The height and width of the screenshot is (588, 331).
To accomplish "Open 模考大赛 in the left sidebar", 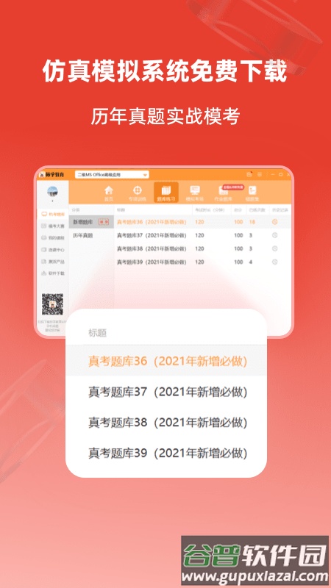I will click(53, 226).
